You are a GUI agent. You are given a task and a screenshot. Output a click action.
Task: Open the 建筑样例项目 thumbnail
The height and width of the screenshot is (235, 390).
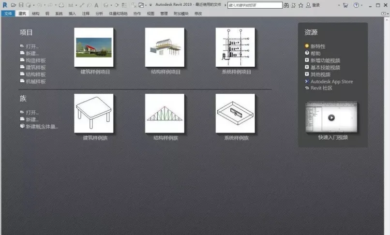click(94, 47)
